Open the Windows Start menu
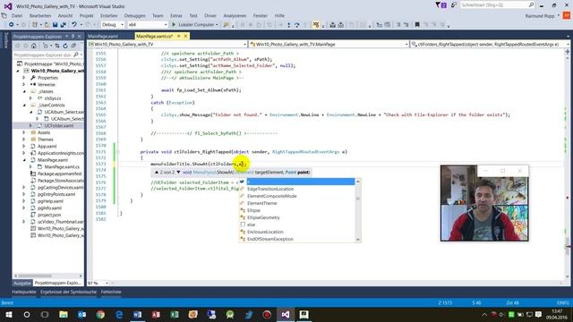This screenshot has width=573, height=322. (8, 314)
